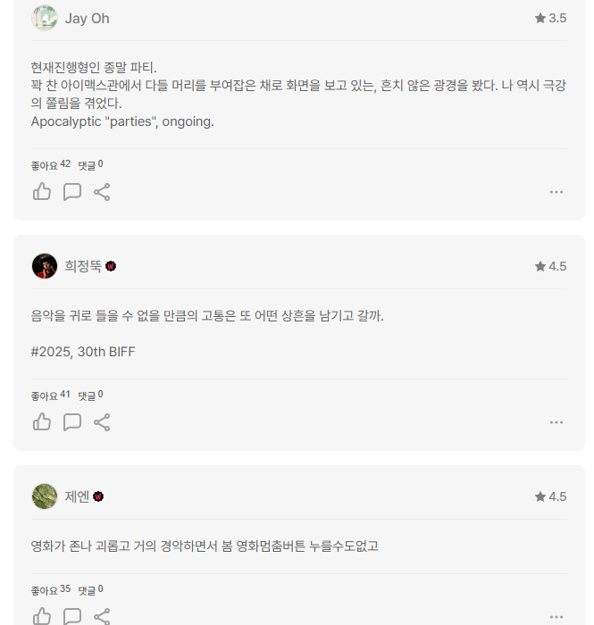
Task: Visit the 희정뚝 username link
Action: coord(83,266)
